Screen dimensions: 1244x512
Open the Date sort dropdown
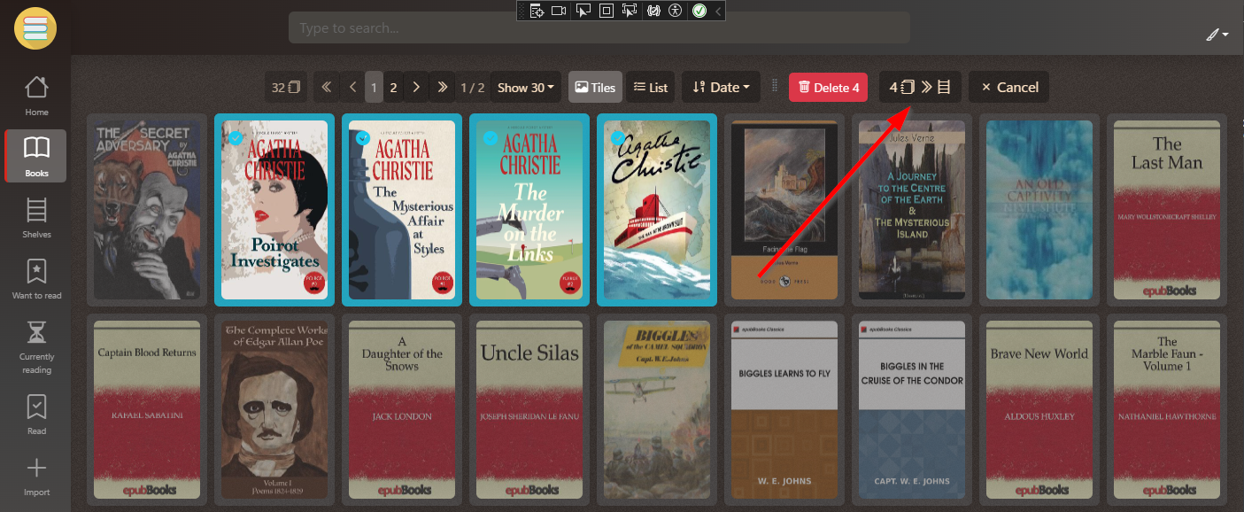tap(721, 87)
